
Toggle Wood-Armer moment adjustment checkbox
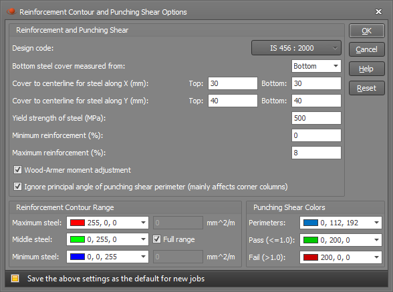(17, 170)
